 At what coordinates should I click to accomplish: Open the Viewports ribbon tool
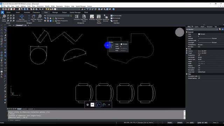(77, 17)
